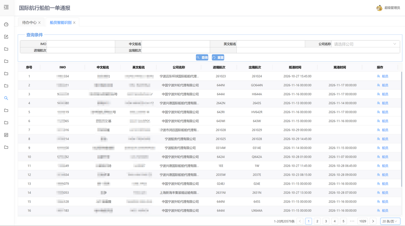Focus the IMO input field

81,44
